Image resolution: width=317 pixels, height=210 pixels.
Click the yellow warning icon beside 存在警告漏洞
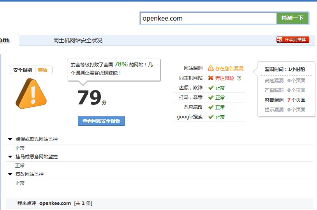pyautogui.click(x=211, y=68)
